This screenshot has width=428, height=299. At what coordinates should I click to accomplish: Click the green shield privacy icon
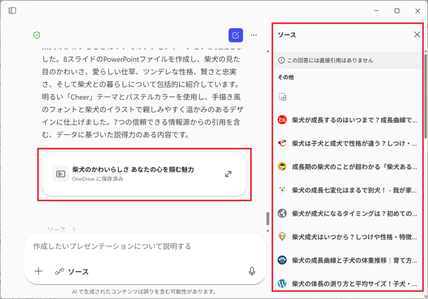pyautogui.click(x=37, y=35)
